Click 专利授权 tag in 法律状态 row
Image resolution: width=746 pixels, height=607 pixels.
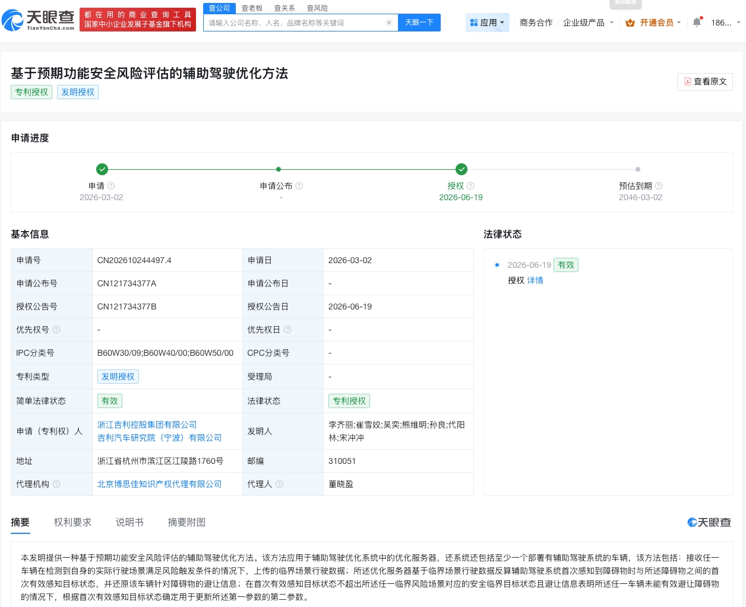(349, 401)
